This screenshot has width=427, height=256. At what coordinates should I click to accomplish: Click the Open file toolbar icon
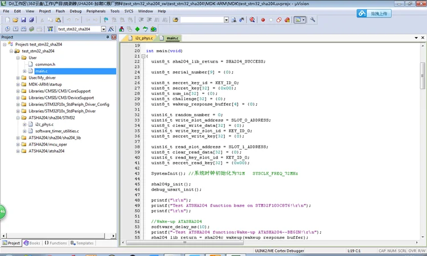(15, 19)
